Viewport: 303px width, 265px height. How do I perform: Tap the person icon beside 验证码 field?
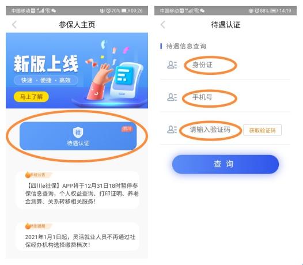(172, 130)
